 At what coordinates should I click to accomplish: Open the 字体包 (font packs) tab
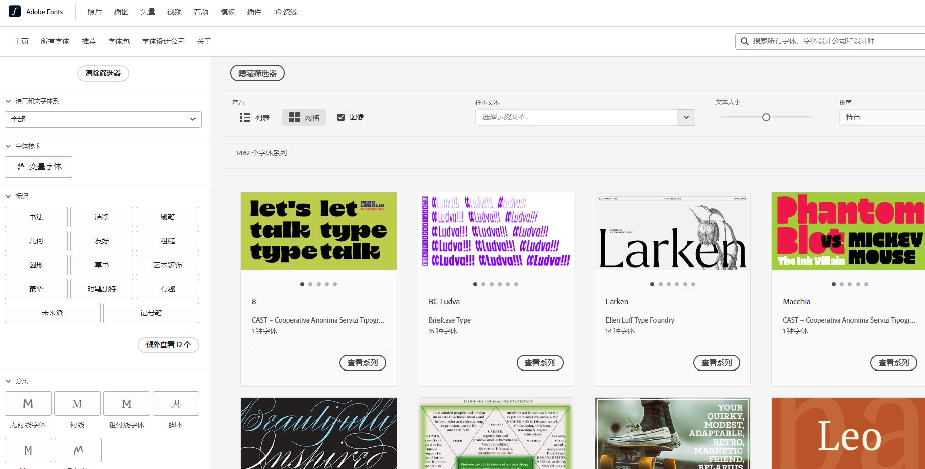pos(119,41)
